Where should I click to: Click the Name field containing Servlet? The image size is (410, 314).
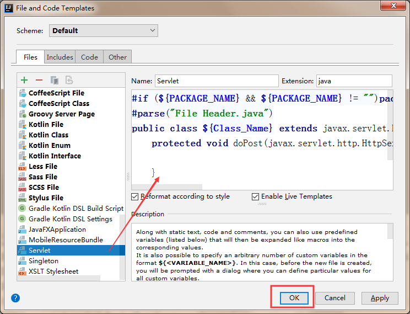217,81
